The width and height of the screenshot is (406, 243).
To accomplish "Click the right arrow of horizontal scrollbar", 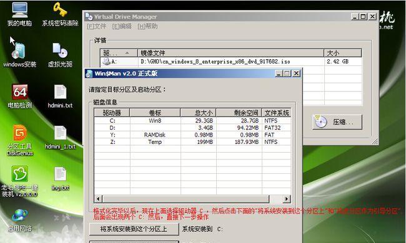I will (286, 199).
